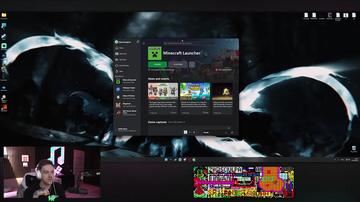360x202 pixels.
Task: Click Last played: a few seconds ago
Action: pyautogui.click(x=161, y=70)
